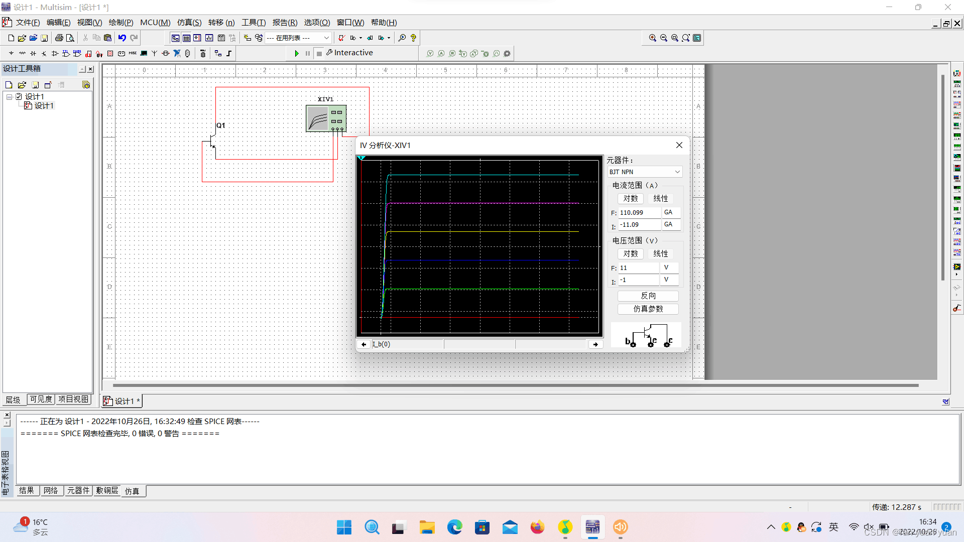Select 对数 for current range
The width and height of the screenshot is (964, 542).
pos(630,199)
